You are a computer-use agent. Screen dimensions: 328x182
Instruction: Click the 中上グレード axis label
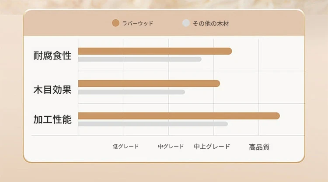tap(212, 147)
